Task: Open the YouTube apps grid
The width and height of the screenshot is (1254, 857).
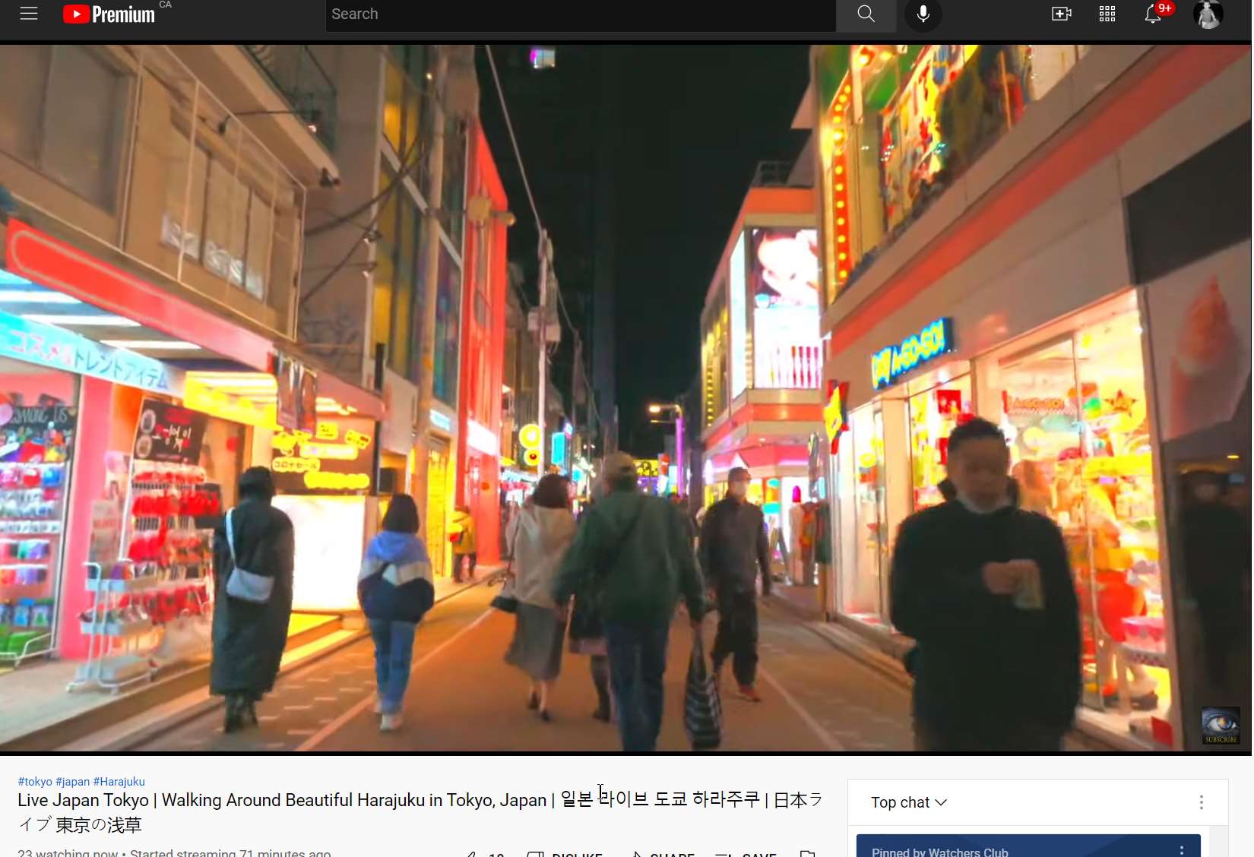Action: point(1107,14)
